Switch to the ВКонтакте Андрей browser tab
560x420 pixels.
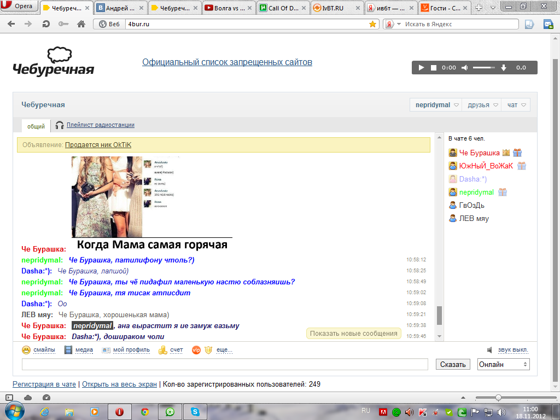120,8
